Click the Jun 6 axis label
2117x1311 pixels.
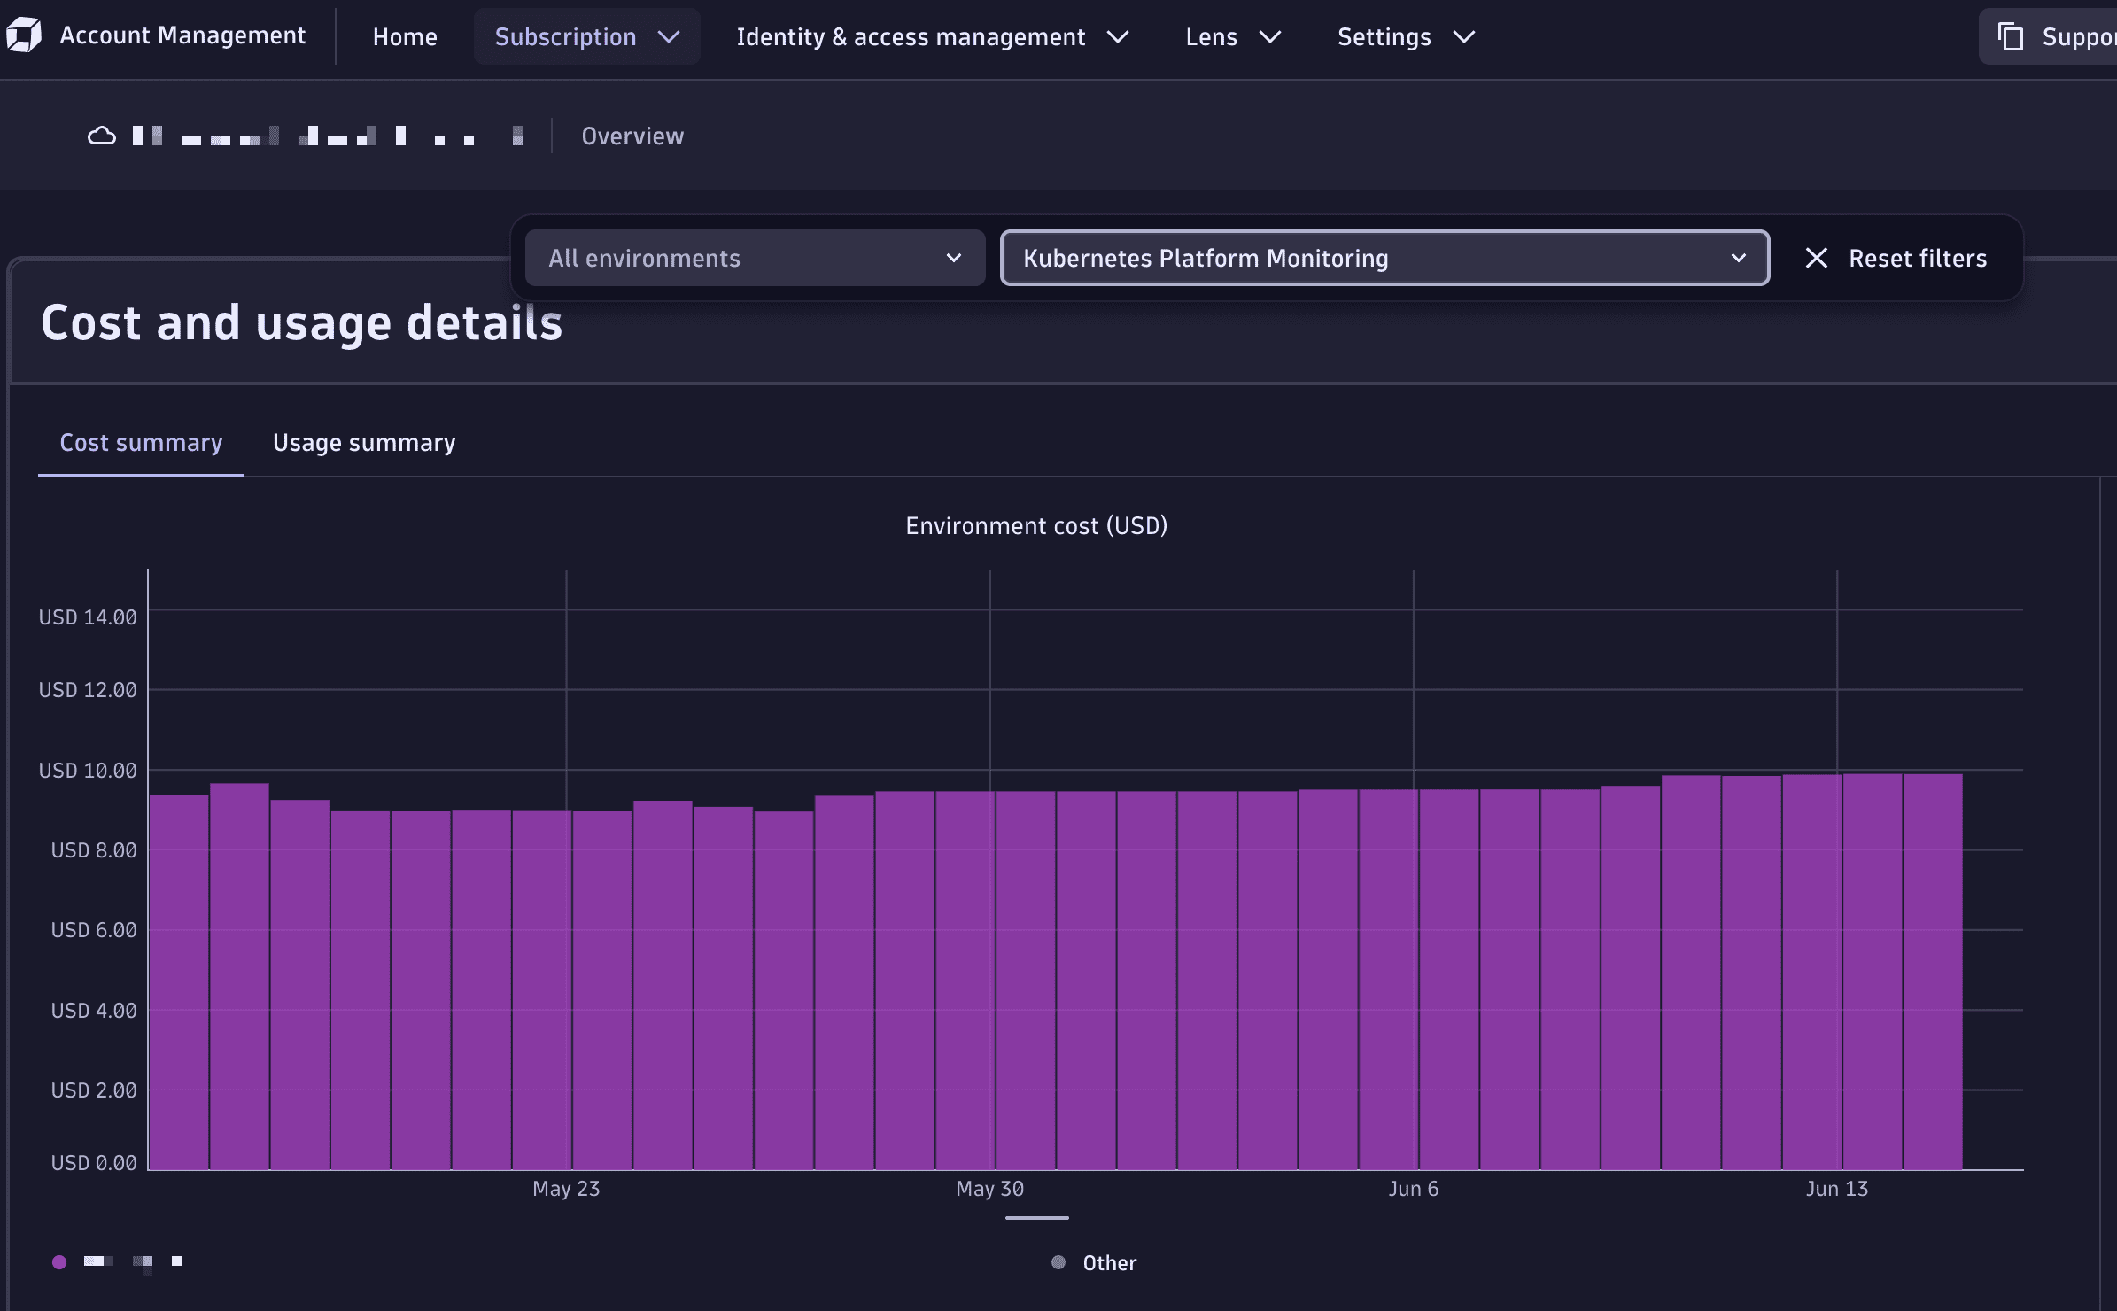pos(1413,1189)
